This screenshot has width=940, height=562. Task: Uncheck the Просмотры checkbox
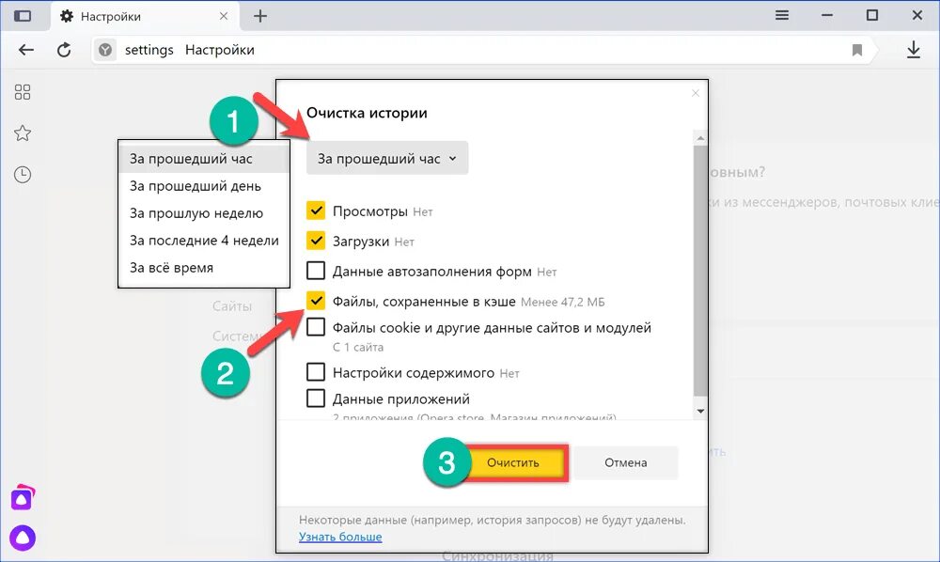316,211
